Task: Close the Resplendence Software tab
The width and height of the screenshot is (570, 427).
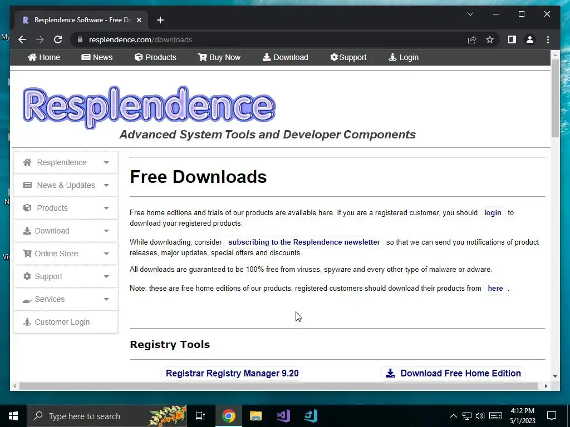Action: (139, 20)
